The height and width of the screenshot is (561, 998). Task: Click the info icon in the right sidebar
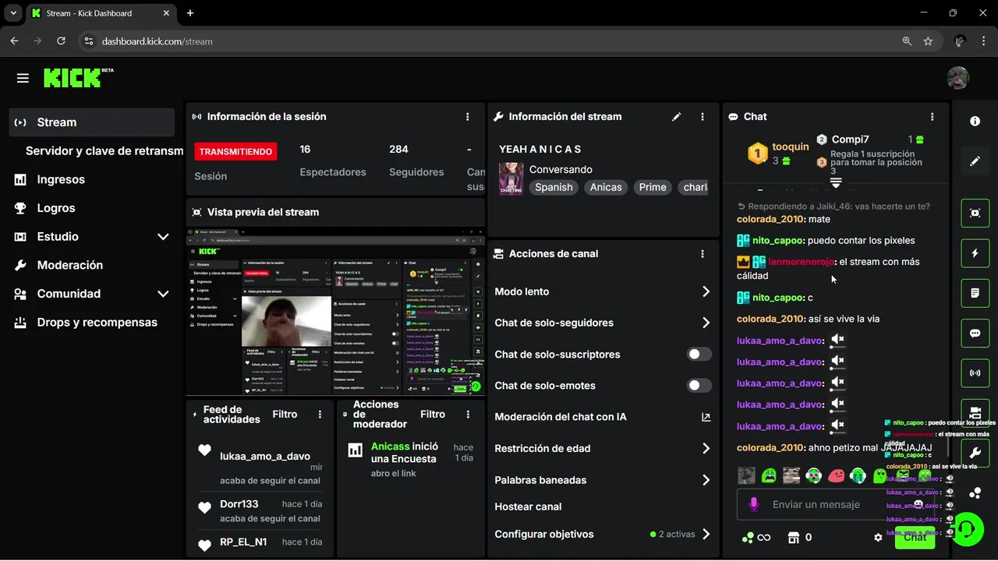975,122
